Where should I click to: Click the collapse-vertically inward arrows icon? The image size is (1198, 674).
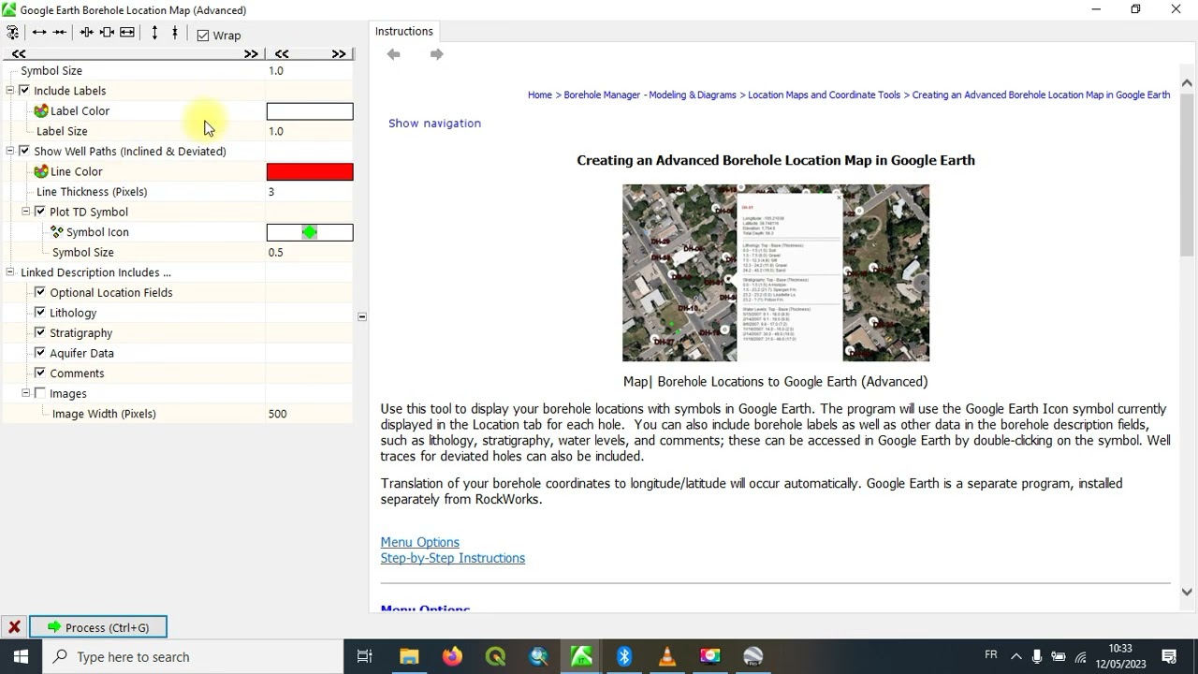pyautogui.click(x=174, y=33)
